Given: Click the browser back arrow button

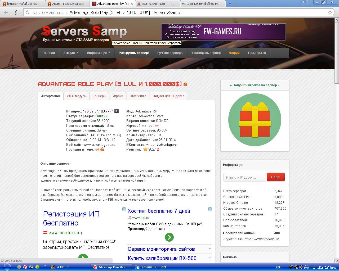Looking at the screenshot, I should pyautogui.click(x=6, y=12).
